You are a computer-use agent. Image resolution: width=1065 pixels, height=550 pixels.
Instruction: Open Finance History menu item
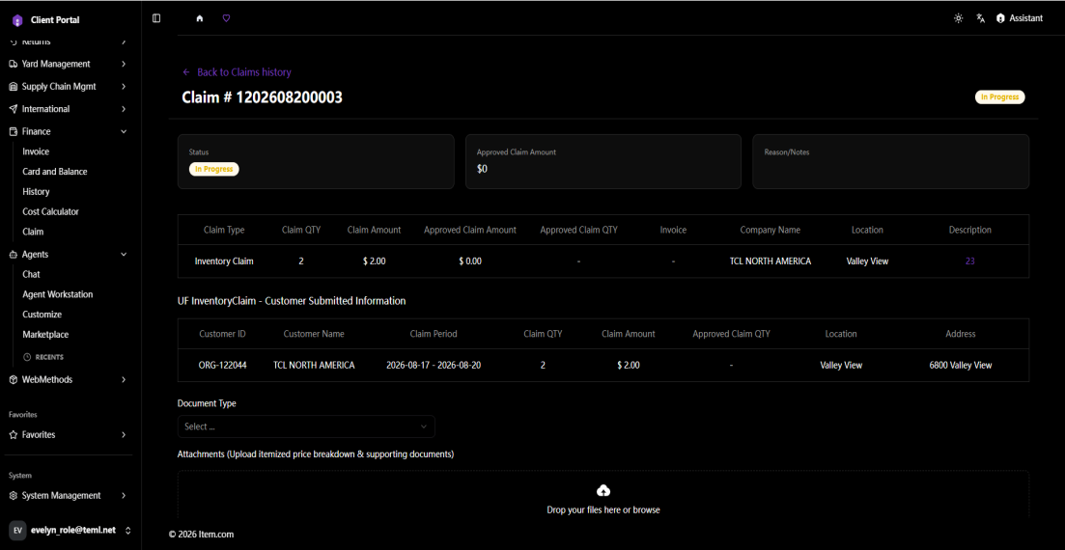point(36,191)
